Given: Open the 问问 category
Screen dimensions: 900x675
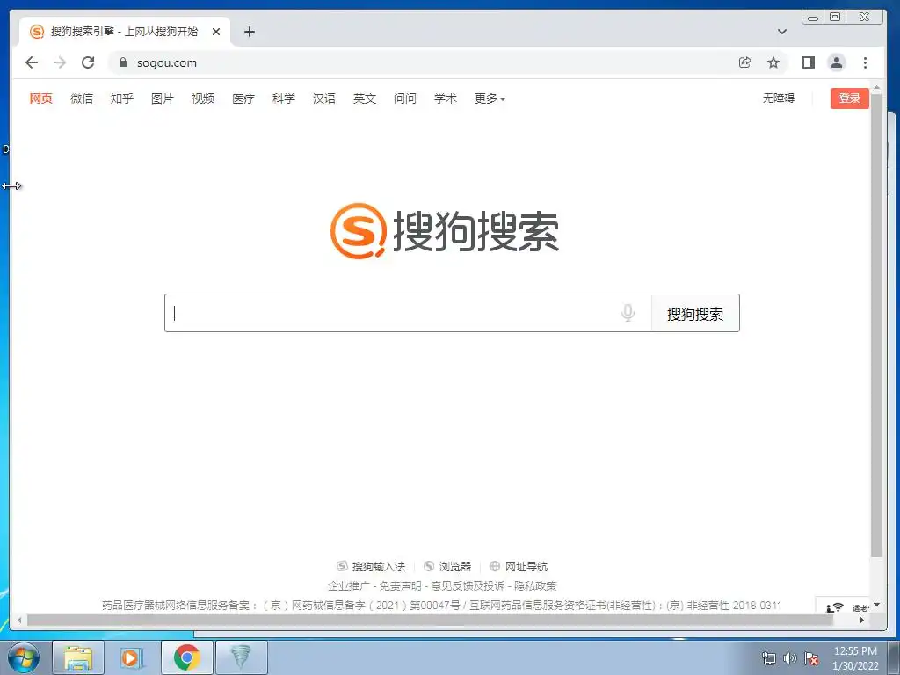Looking at the screenshot, I should pos(405,98).
